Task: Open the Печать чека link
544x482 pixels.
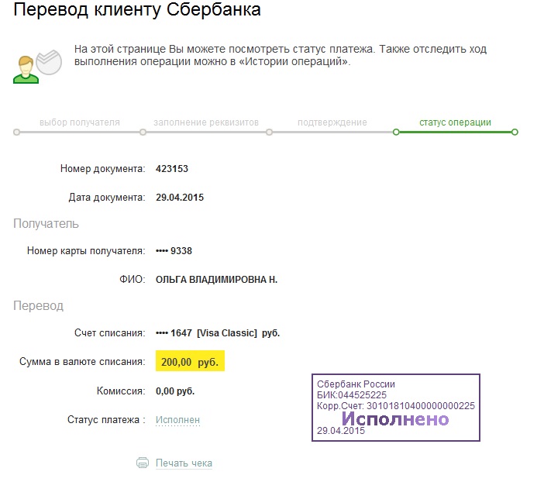Action: coord(184,463)
